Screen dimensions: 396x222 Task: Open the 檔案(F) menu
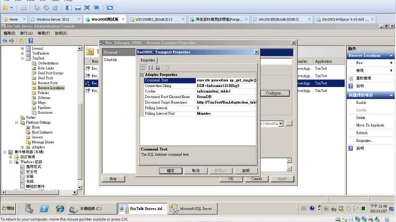[x=9, y=33]
